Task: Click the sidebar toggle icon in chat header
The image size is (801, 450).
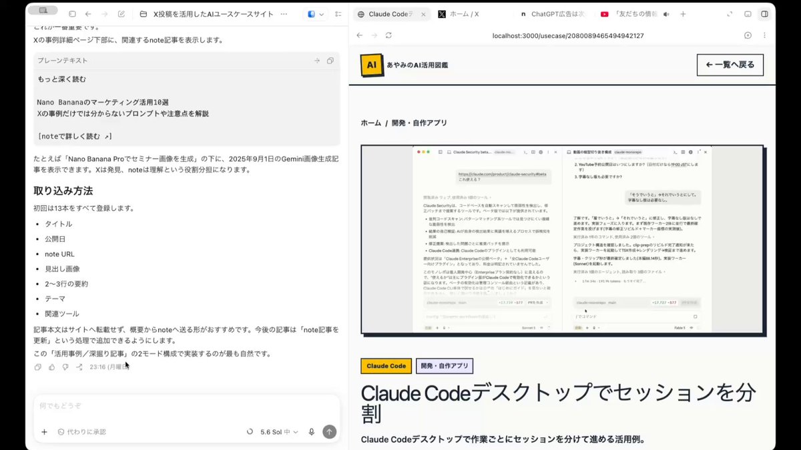Action: [72, 13]
